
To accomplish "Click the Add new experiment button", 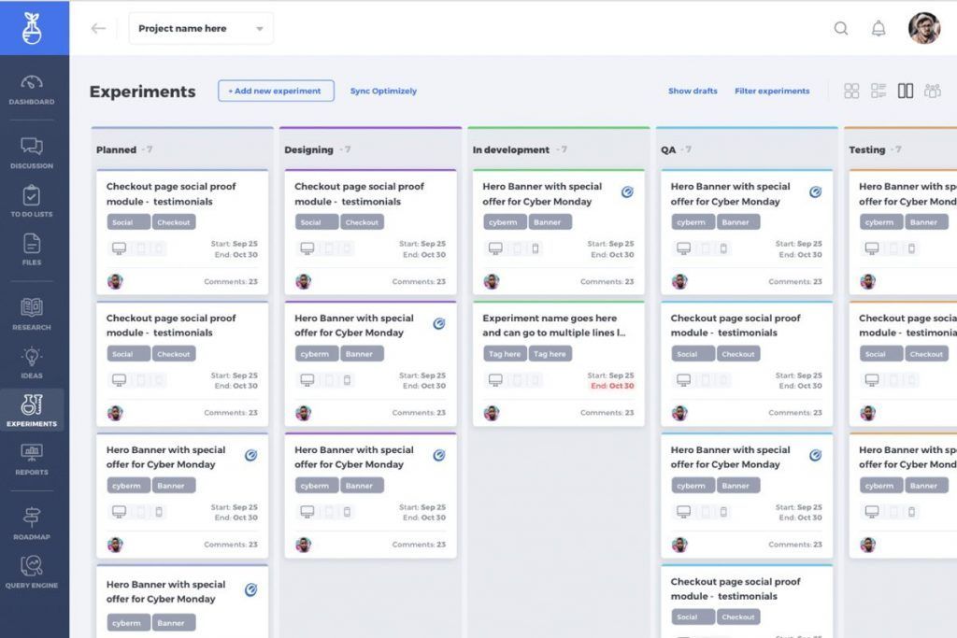I will tap(276, 91).
